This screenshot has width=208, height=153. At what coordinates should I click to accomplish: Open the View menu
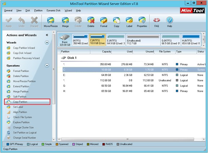pyautogui.click(x=19, y=11)
